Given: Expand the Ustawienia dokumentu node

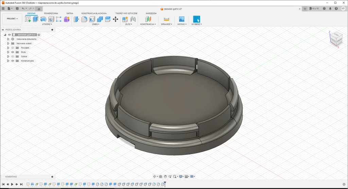Looking at the screenshot, I should [x=8, y=39].
